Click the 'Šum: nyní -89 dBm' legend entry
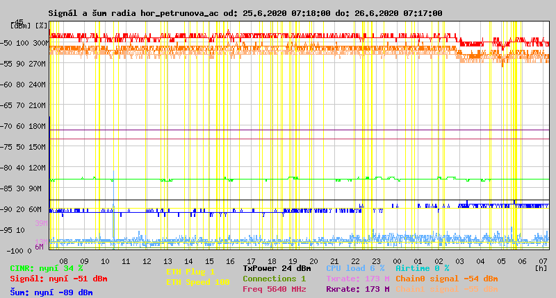This screenshot has height=298, width=556. (51, 292)
